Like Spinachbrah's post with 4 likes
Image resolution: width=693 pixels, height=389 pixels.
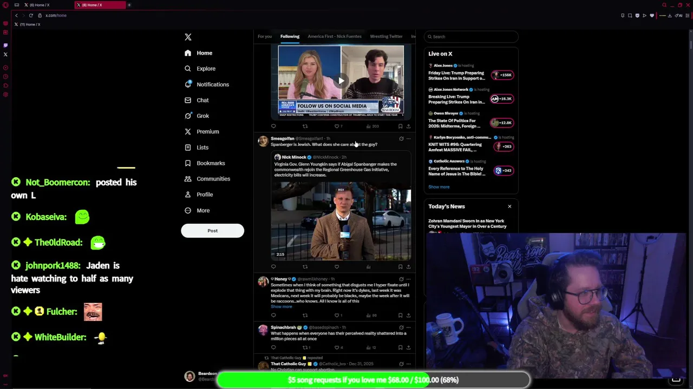click(338, 348)
